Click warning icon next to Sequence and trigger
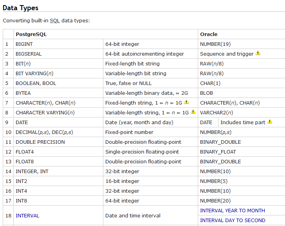Viewport: 285px width, 226px height. click(x=258, y=53)
